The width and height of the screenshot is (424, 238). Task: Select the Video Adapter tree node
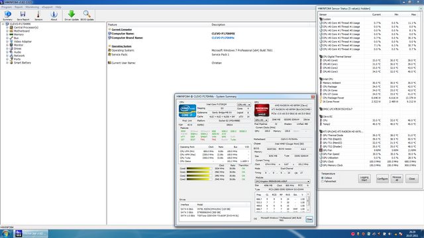[23, 42]
